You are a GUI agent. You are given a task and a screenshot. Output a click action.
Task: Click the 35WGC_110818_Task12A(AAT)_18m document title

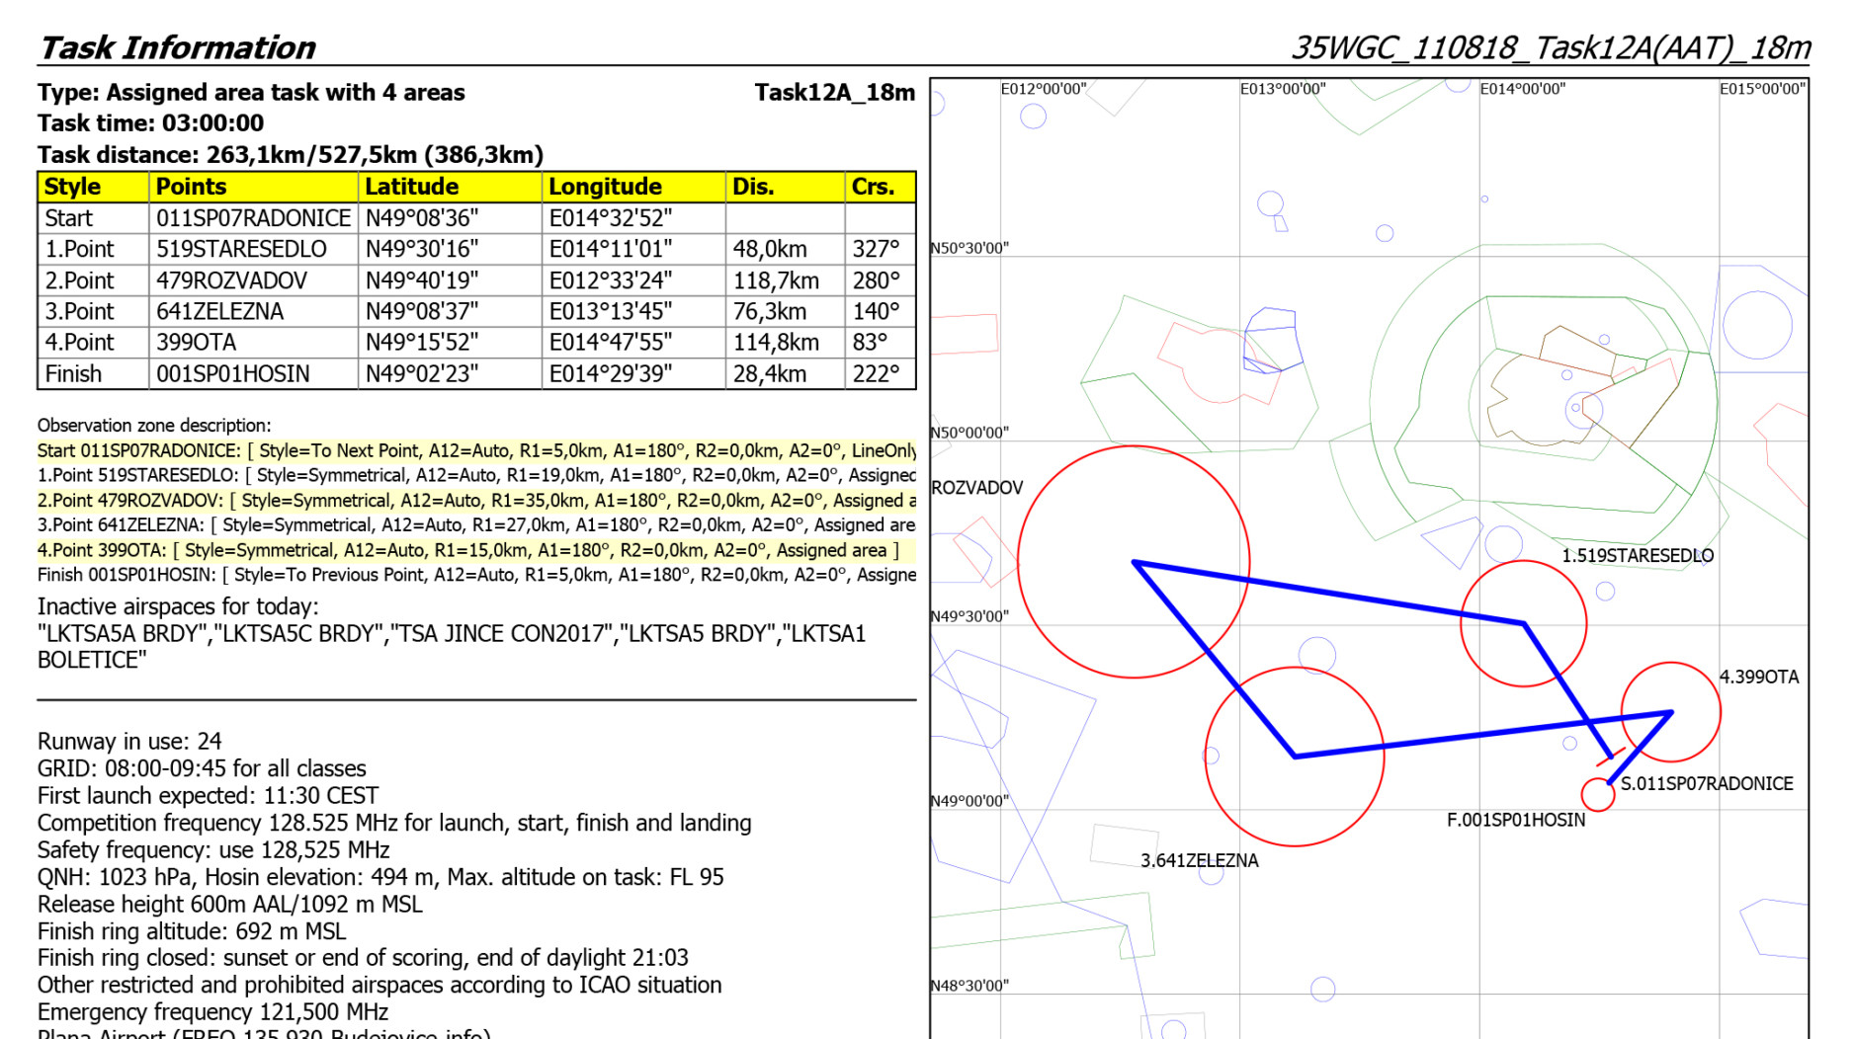pyautogui.click(x=1550, y=47)
